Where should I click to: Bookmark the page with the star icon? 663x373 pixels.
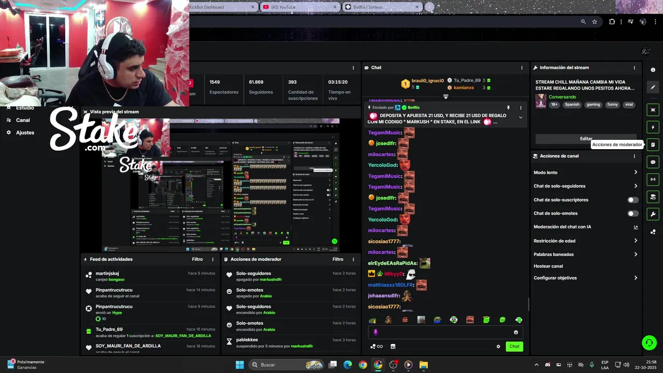point(595,22)
